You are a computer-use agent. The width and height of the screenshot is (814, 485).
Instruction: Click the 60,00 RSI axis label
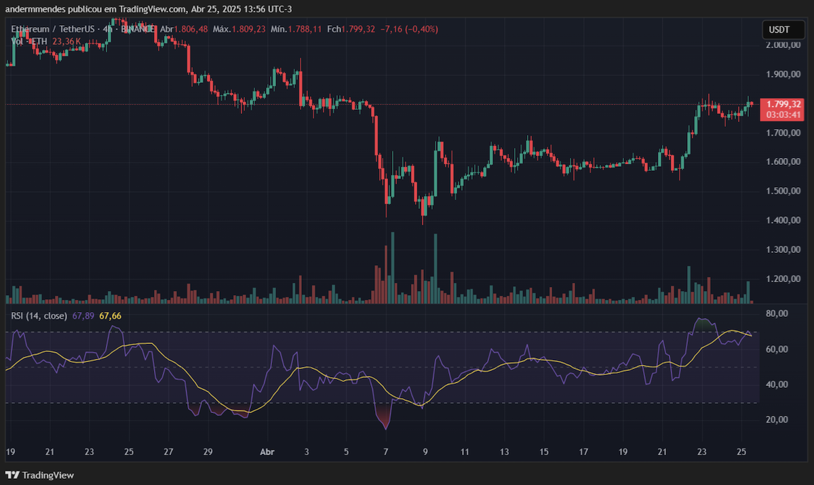click(x=778, y=349)
